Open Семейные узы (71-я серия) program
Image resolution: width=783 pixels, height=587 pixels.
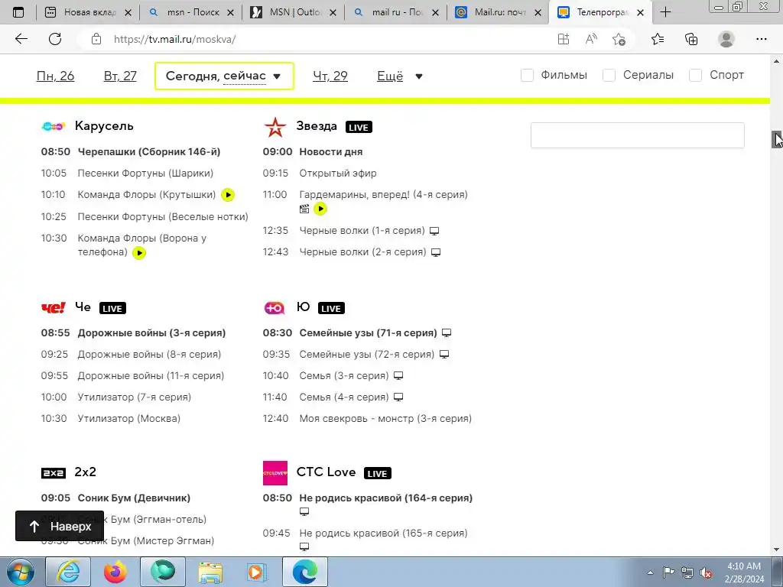pyautogui.click(x=368, y=333)
